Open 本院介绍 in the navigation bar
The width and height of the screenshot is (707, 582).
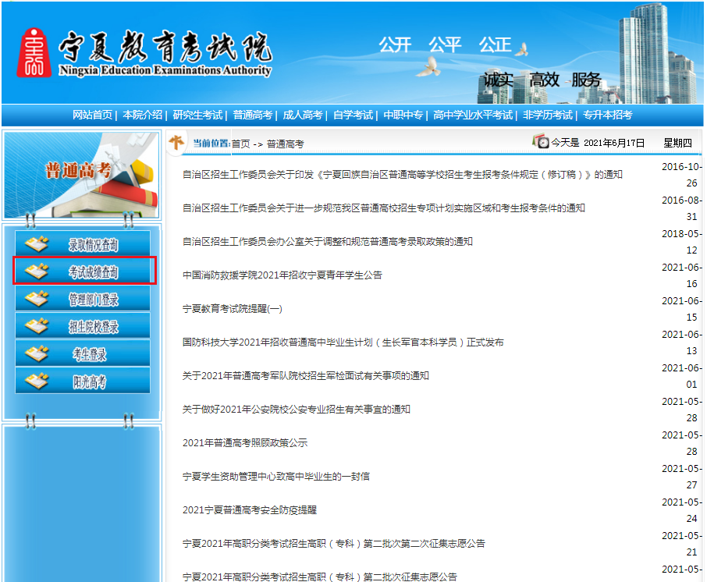143,115
